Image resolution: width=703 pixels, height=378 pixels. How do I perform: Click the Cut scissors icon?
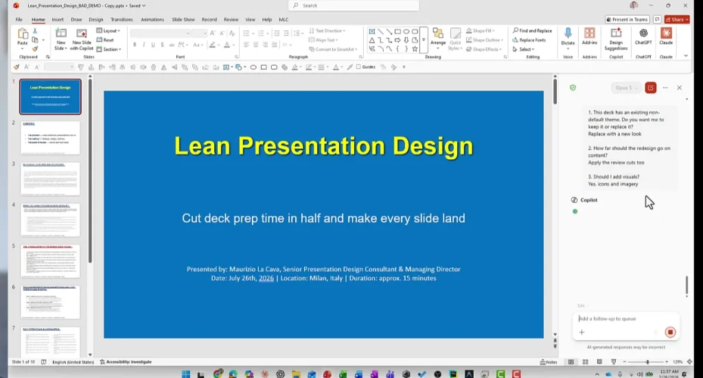click(35, 31)
